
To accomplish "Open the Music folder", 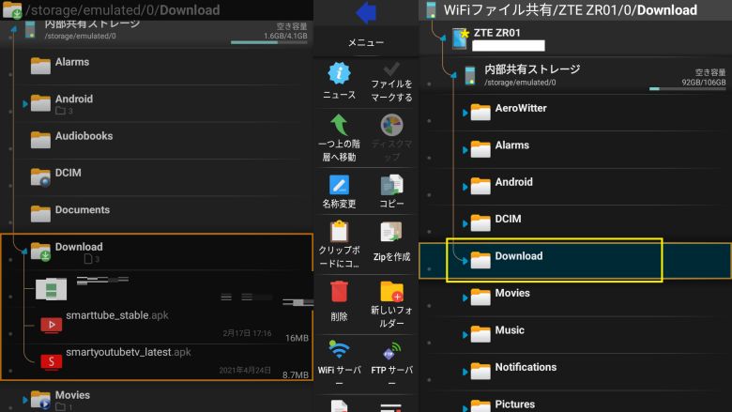I will coord(575,334).
